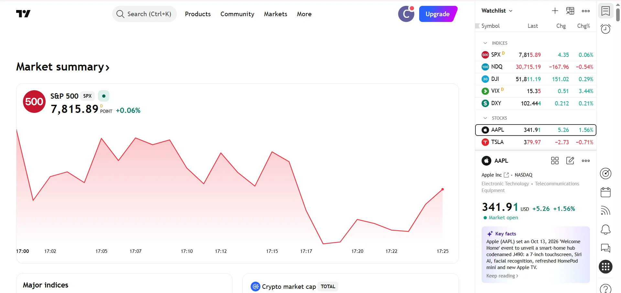Open AAPL details grid layout icon
Screen dimensions: 621x293
[x=555, y=161]
